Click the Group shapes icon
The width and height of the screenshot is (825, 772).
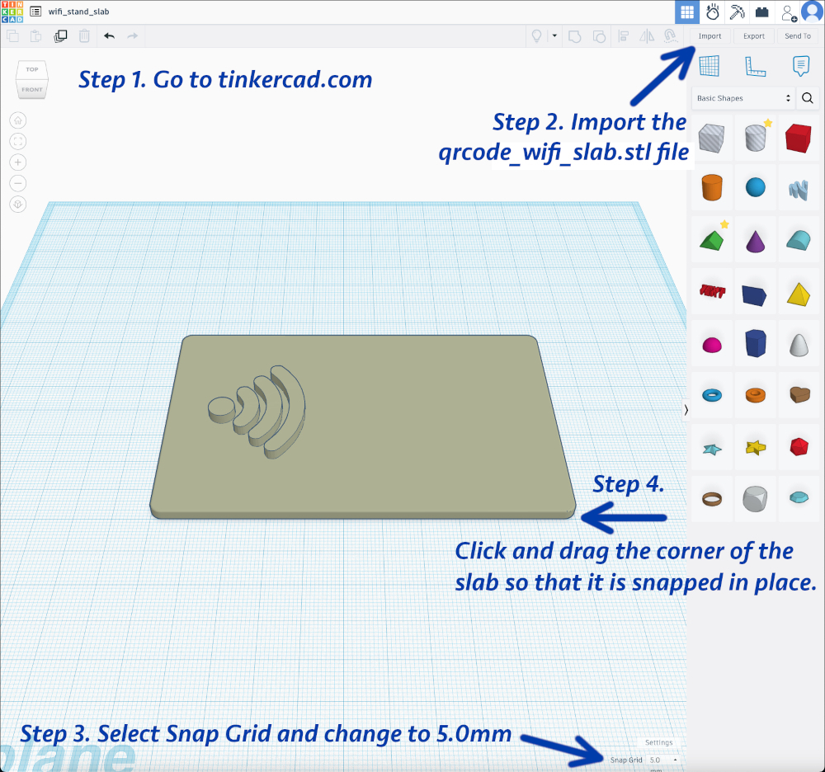click(574, 36)
